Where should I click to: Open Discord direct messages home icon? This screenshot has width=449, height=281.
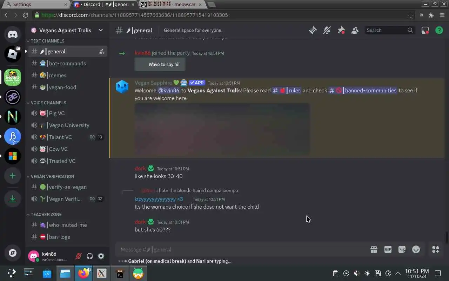13,34
